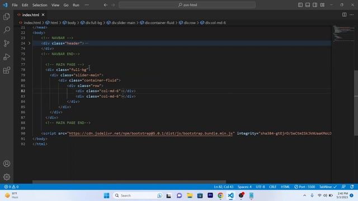Go back with the left arrow
Viewport: 358px width, 201px height.
pos(106,5)
